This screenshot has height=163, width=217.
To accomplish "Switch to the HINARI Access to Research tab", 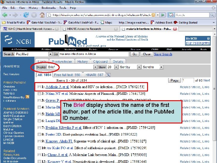I will pyautogui.click(x=90, y=29).
